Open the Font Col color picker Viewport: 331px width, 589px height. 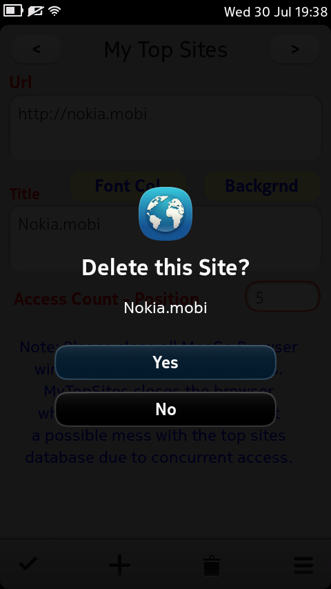tap(128, 186)
